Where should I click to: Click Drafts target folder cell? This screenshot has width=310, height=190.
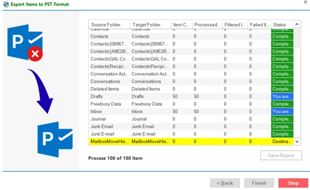click(150, 96)
